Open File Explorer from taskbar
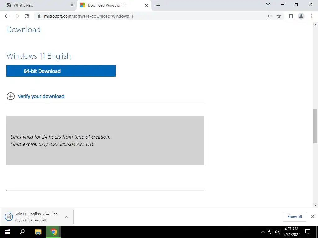Viewport: 318px width, 238px height. pos(38,232)
